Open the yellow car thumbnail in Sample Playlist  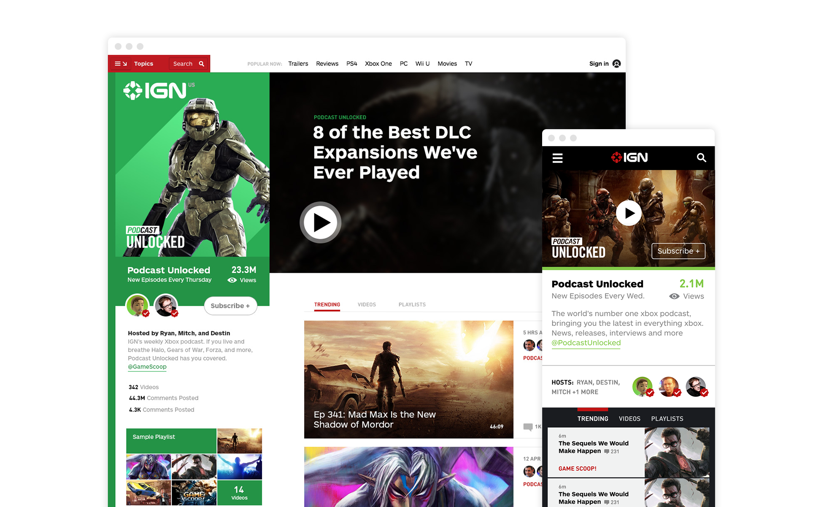pos(149,493)
